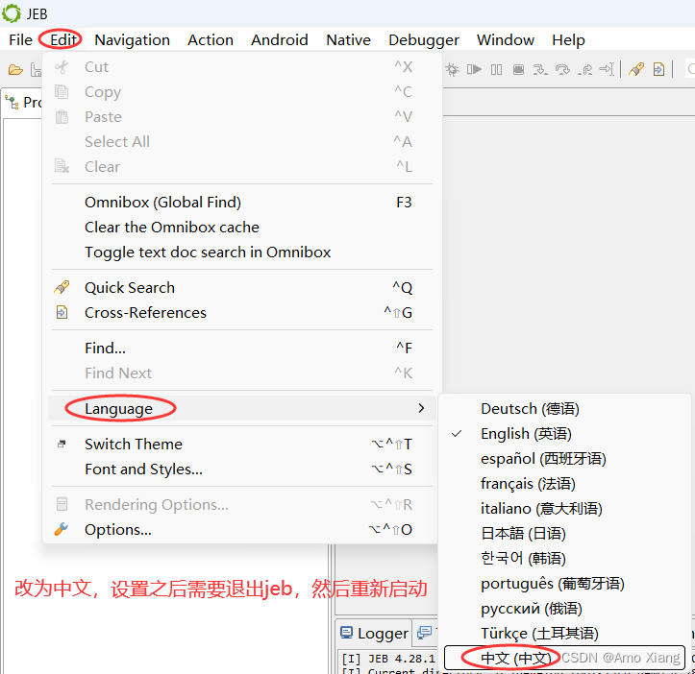This screenshot has width=695, height=674.
Task: Click the debugger Terminate (stop) toolbar icon
Action: pos(518,69)
